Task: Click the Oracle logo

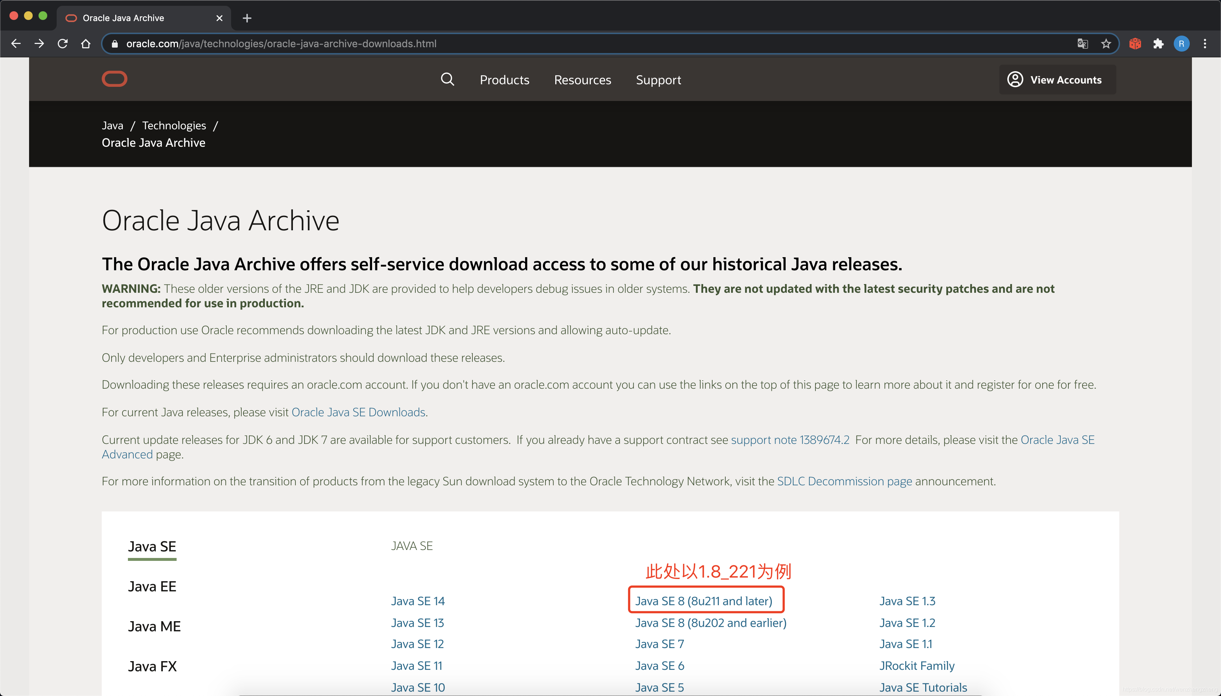Action: click(x=114, y=78)
